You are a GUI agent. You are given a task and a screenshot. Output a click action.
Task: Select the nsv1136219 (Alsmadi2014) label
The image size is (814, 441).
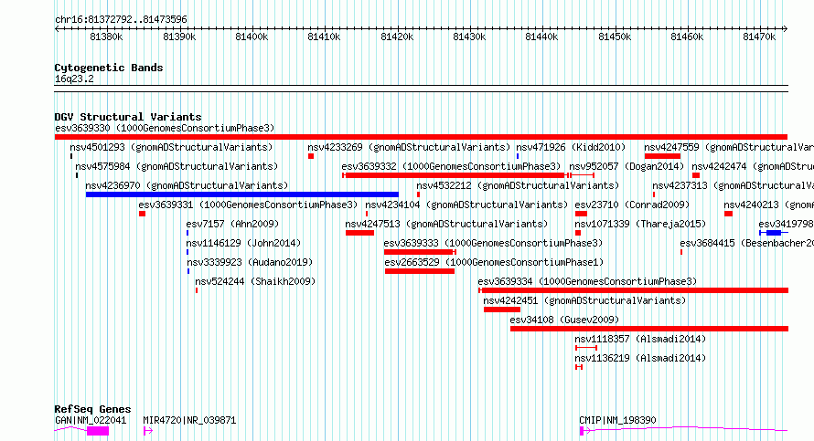(x=640, y=358)
